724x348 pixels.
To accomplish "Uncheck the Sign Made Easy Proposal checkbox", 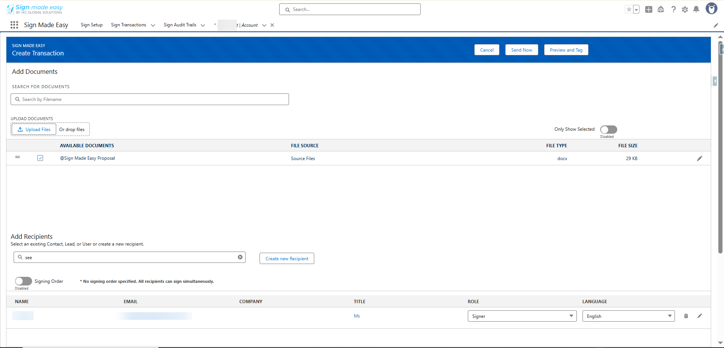I will click(x=40, y=158).
